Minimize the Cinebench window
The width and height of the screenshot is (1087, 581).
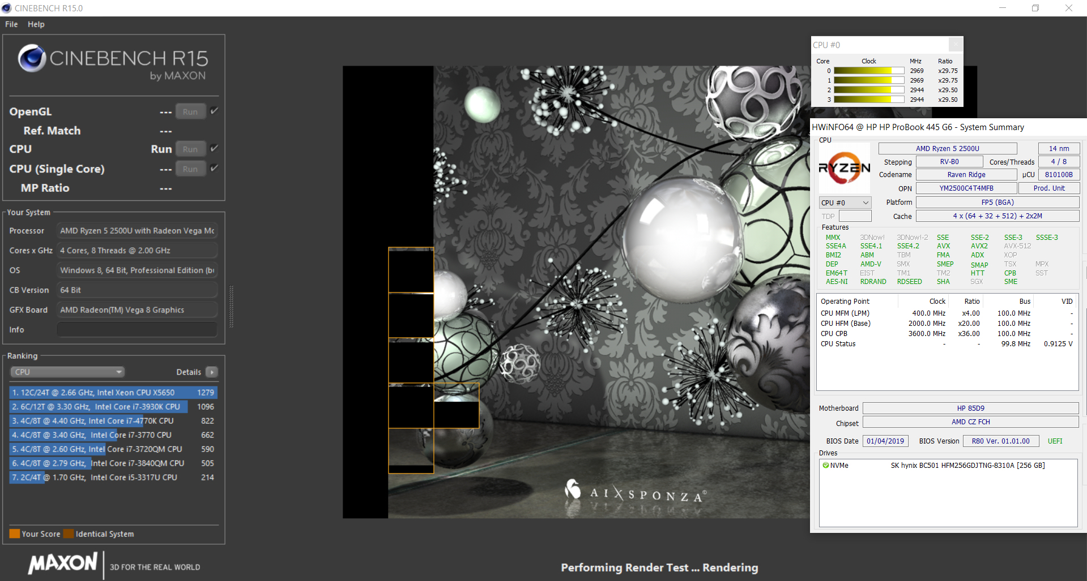pyautogui.click(x=1003, y=8)
